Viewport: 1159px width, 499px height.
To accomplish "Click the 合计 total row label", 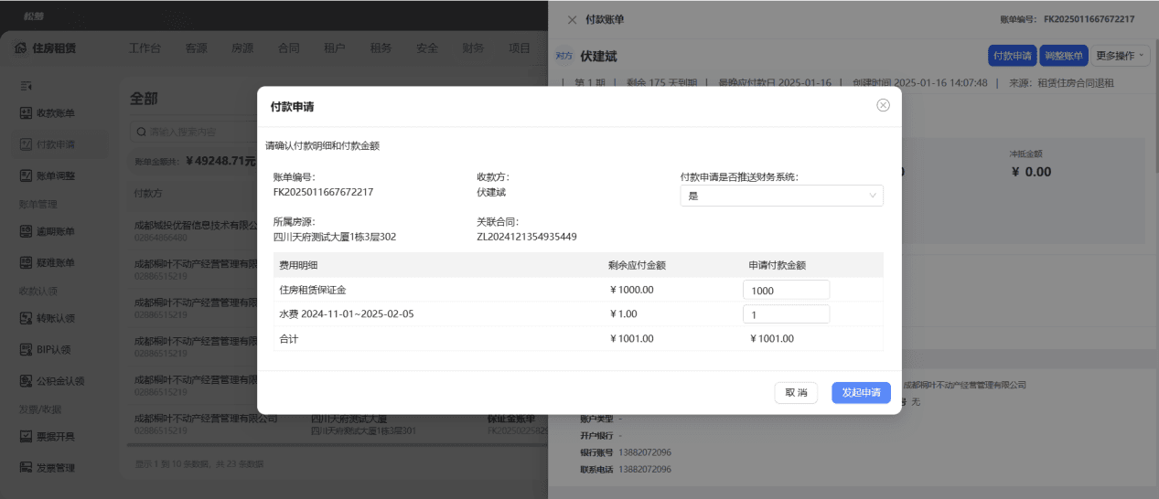I will tap(289, 338).
